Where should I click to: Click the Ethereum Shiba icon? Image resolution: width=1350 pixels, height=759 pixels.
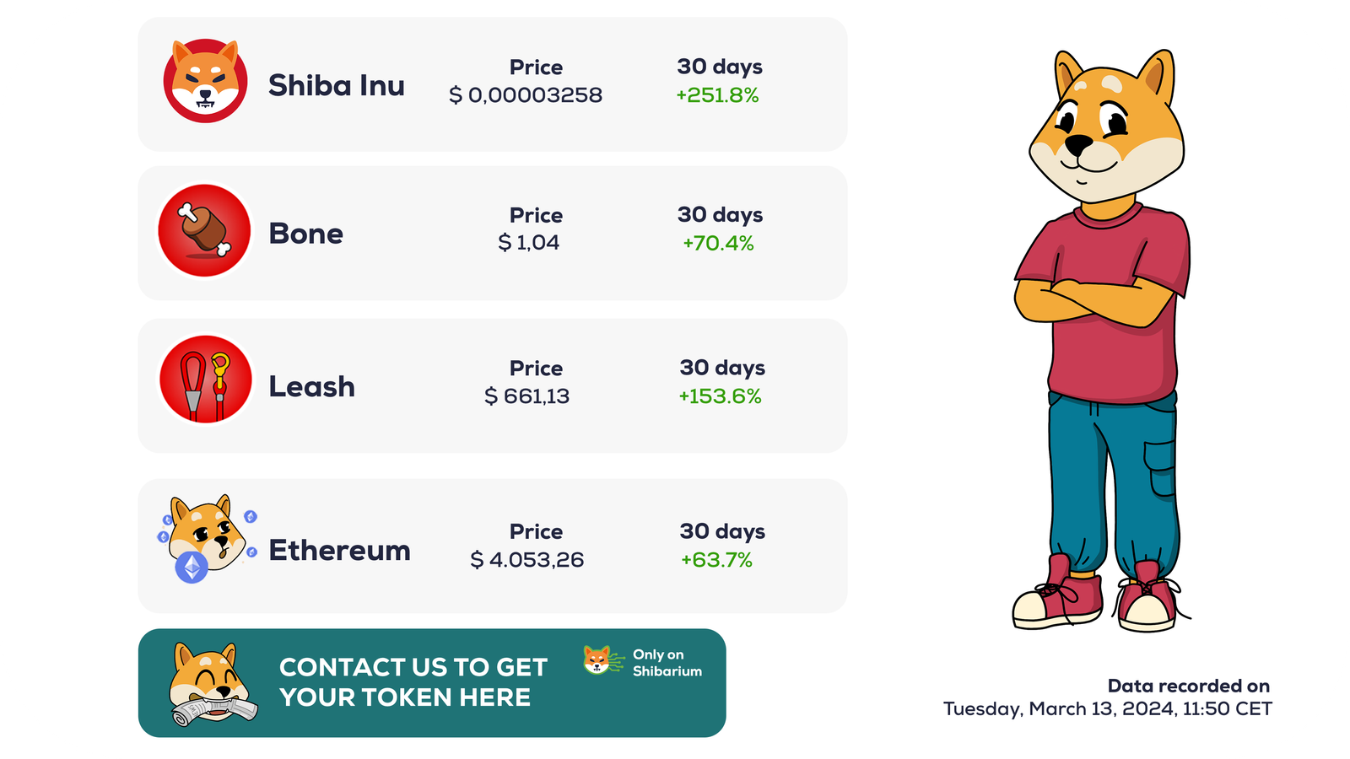click(x=207, y=540)
